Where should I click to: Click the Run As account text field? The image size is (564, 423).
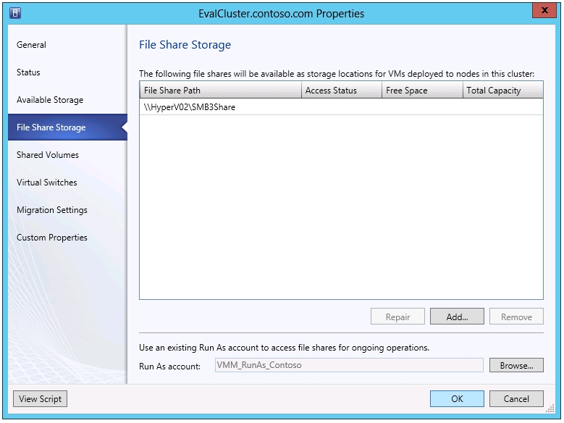(348, 366)
